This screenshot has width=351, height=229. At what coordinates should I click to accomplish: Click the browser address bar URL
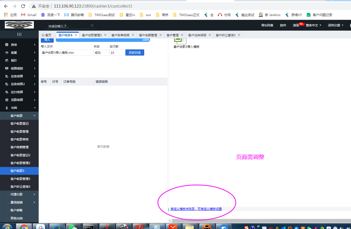[93, 6]
